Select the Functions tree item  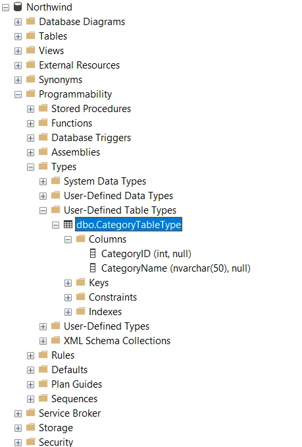tap(72, 123)
